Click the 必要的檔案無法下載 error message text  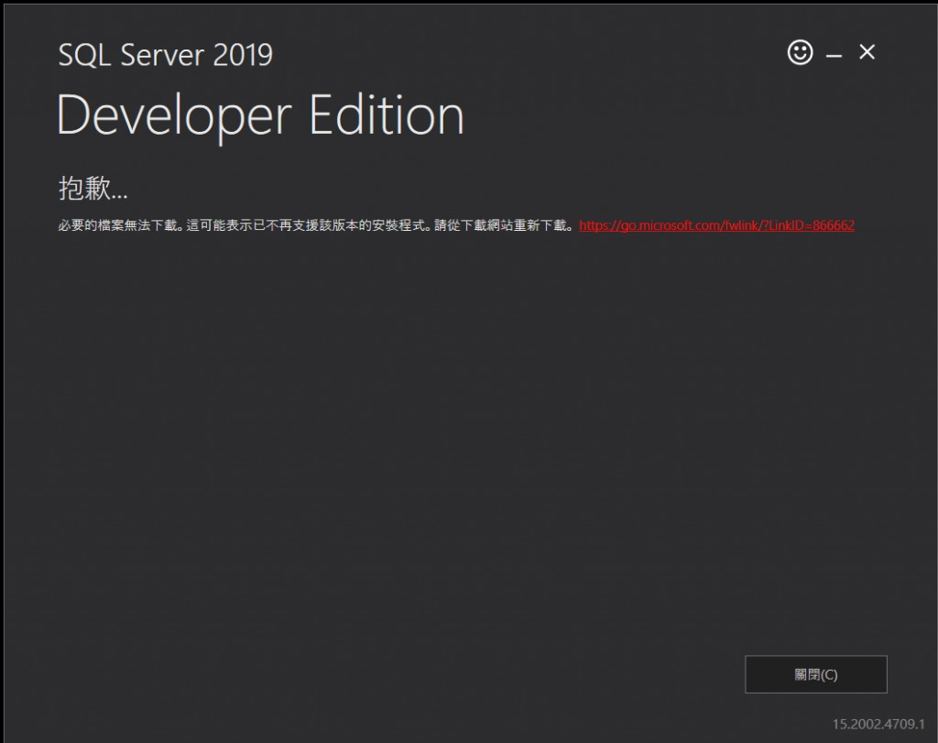(315, 225)
